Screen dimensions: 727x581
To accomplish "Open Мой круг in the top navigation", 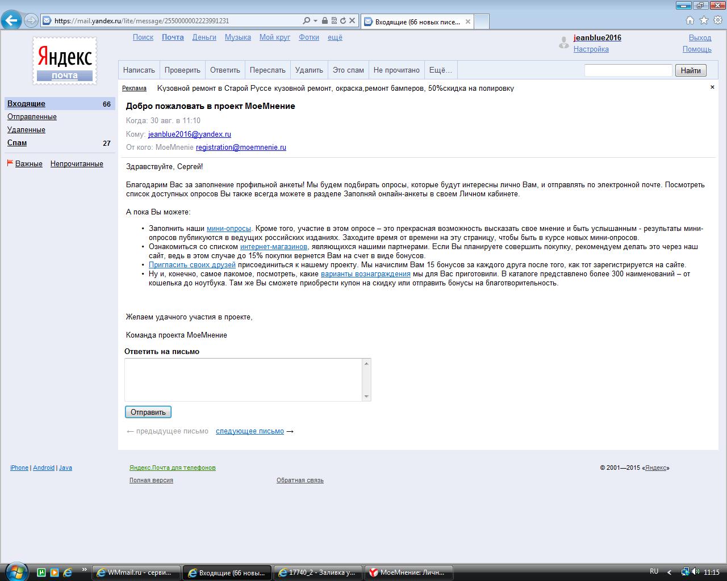I will pyautogui.click(x=275, y=37).
